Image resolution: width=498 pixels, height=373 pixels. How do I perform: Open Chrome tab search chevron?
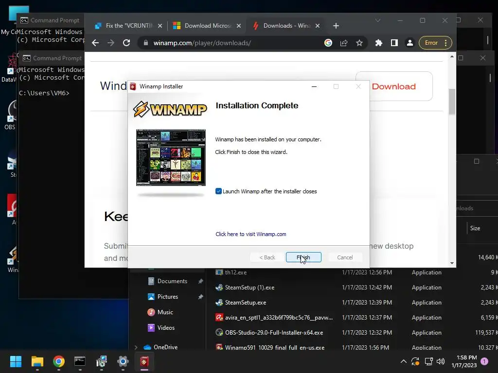tap(377, 20)
